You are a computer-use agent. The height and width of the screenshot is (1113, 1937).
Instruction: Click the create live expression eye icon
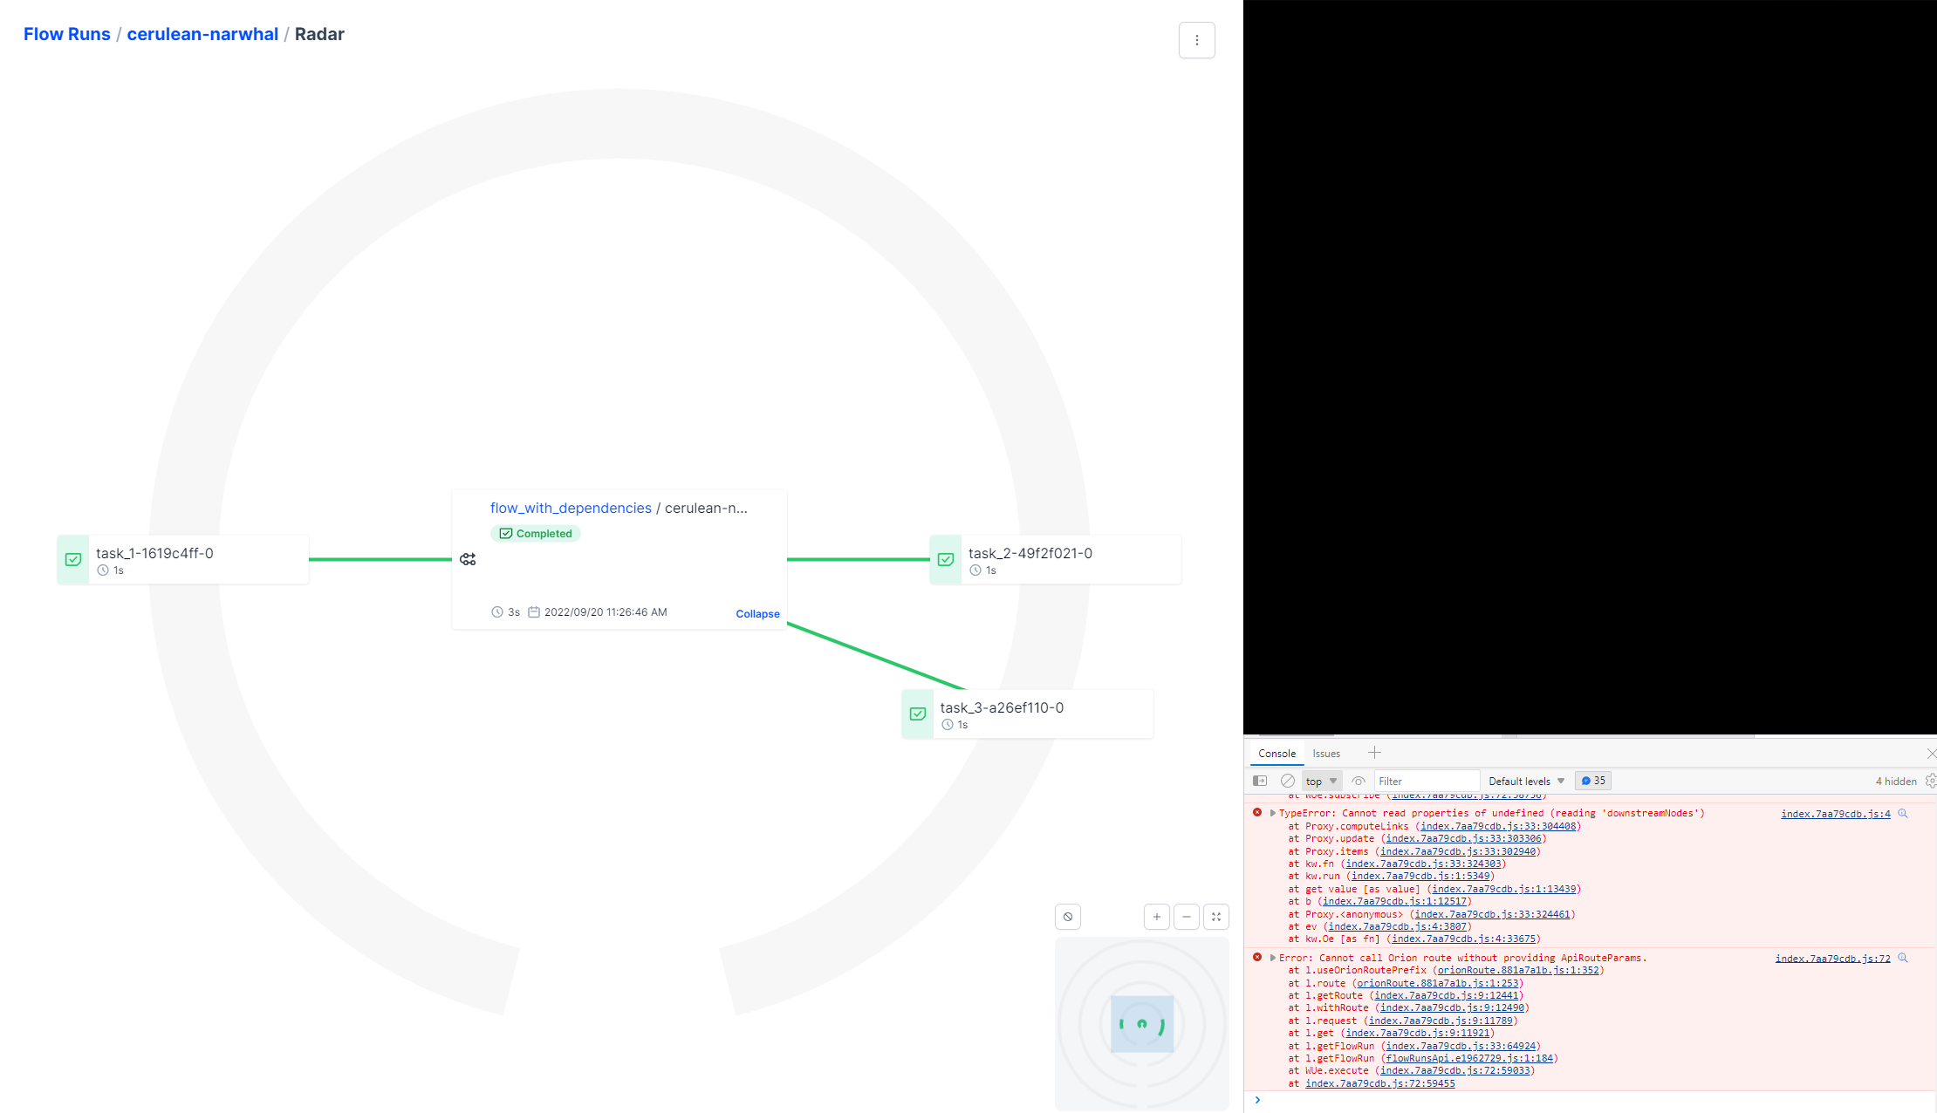(1358, 781)
